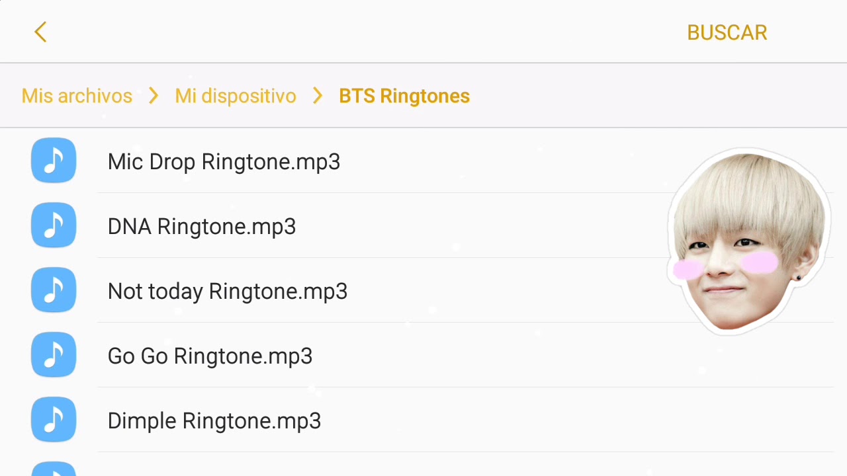Open Dimple Ringtone.mp3 file

pos(214,421)
